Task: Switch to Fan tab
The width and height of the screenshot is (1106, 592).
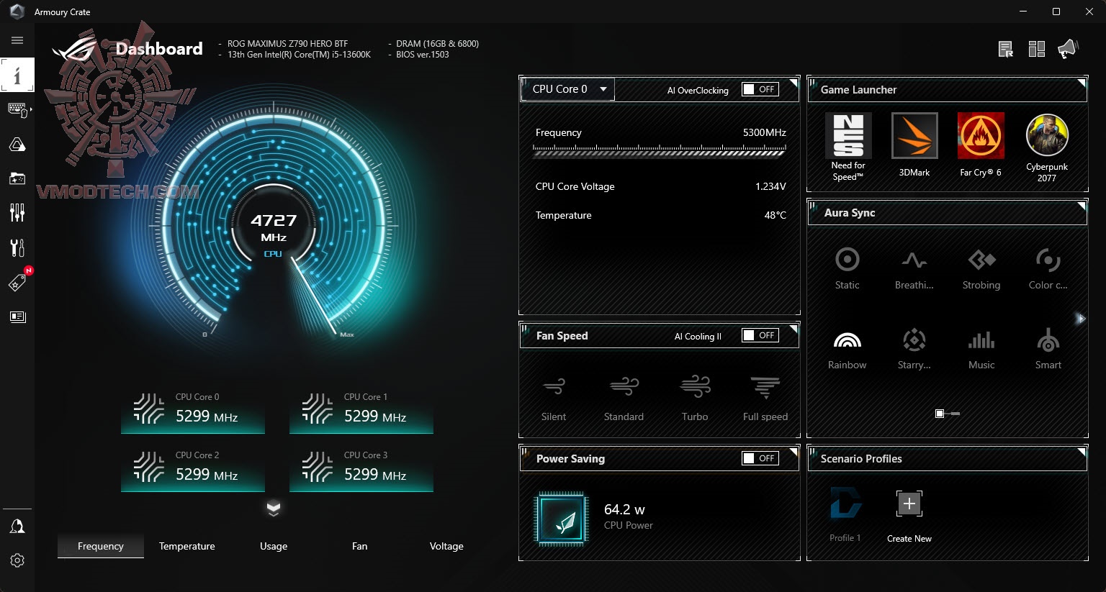Action: coord(360,546)
